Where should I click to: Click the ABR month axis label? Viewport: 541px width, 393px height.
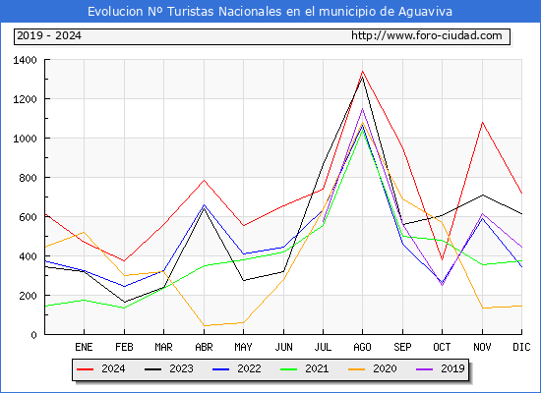(204, 347)
